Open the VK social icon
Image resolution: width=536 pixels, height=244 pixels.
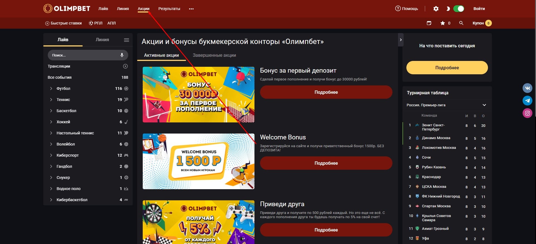[x=527, y=88]
